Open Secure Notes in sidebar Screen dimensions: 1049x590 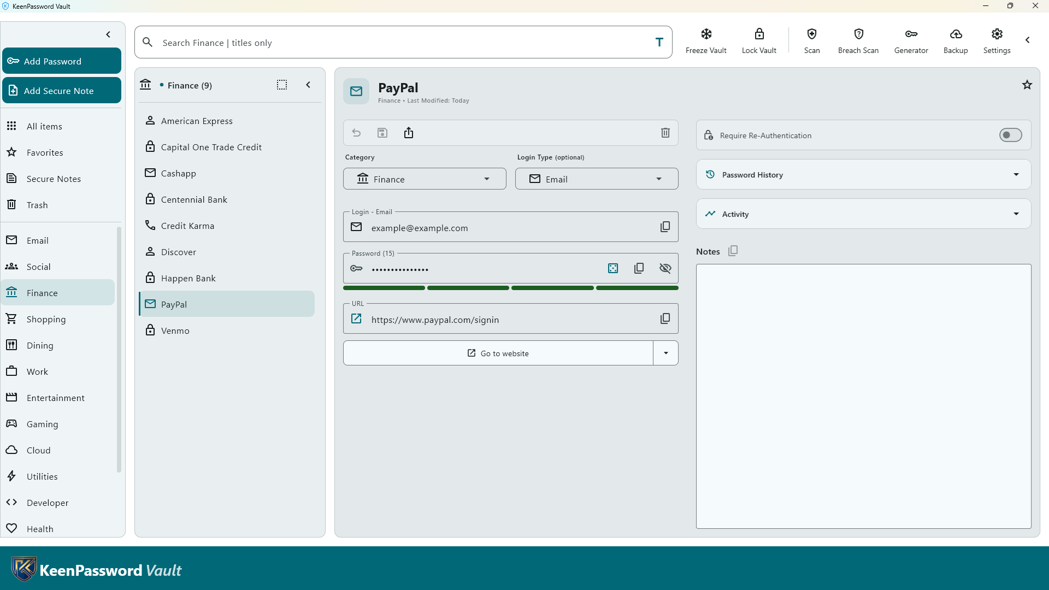58,179
